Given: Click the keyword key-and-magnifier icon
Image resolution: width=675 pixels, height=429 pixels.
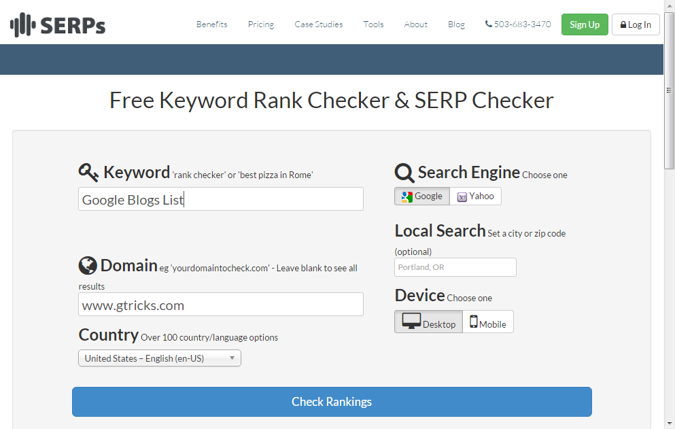Looking at the screenshot, I should pyautogui.click(x=88, y=172).
